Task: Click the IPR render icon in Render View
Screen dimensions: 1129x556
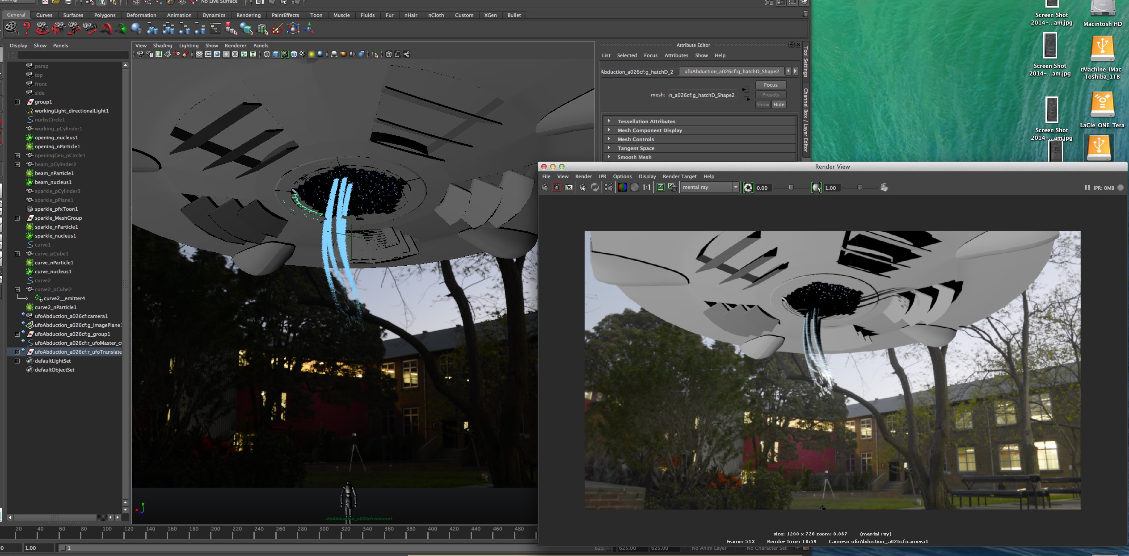Action: tap(583, 188)
